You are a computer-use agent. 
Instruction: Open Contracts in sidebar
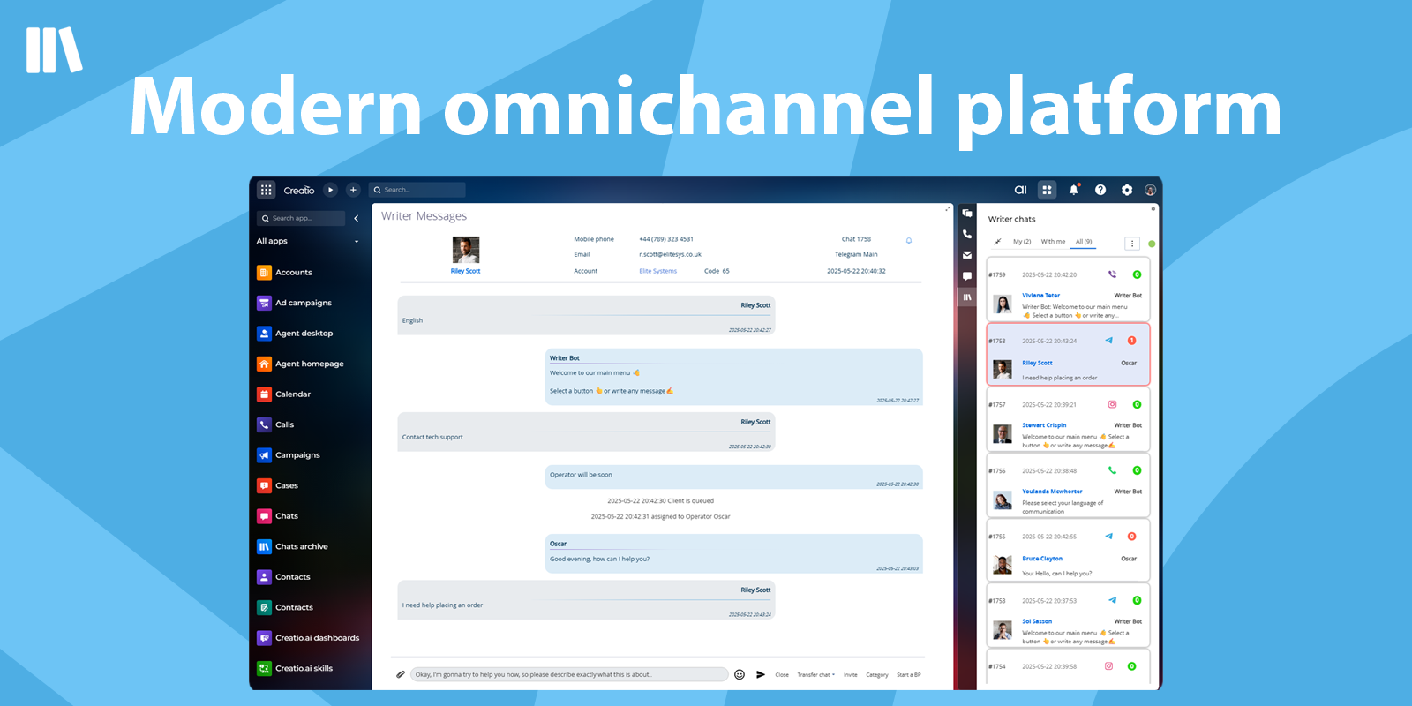pos(294,607)
